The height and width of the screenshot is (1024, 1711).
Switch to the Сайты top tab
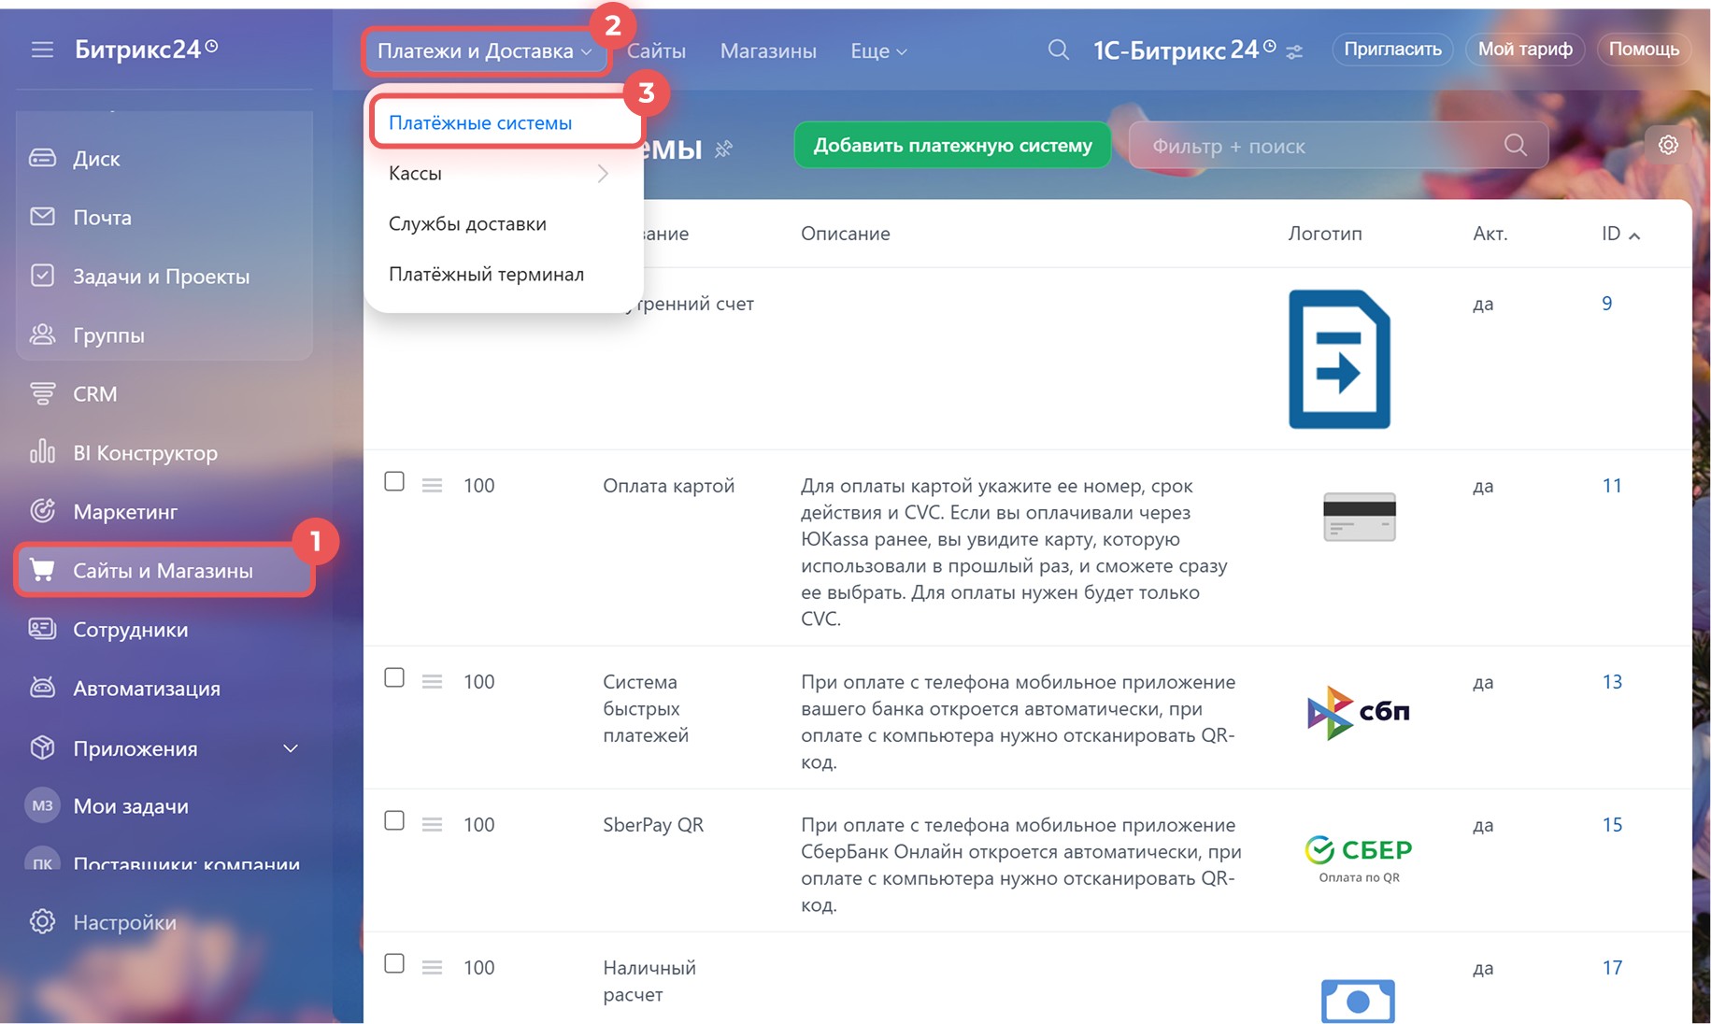pyautogui.click(x=656, y=51)
